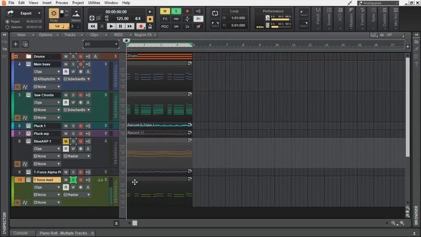This screenshot has height=237, width=421.
Task: Open the Utilities menu
Action: (94, 3)
